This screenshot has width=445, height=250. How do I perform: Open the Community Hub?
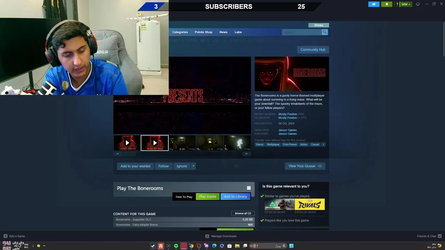[x=313, y=50]
